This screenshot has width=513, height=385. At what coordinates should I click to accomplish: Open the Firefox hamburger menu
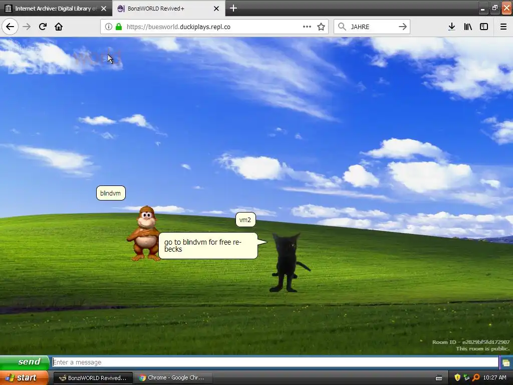503,27
